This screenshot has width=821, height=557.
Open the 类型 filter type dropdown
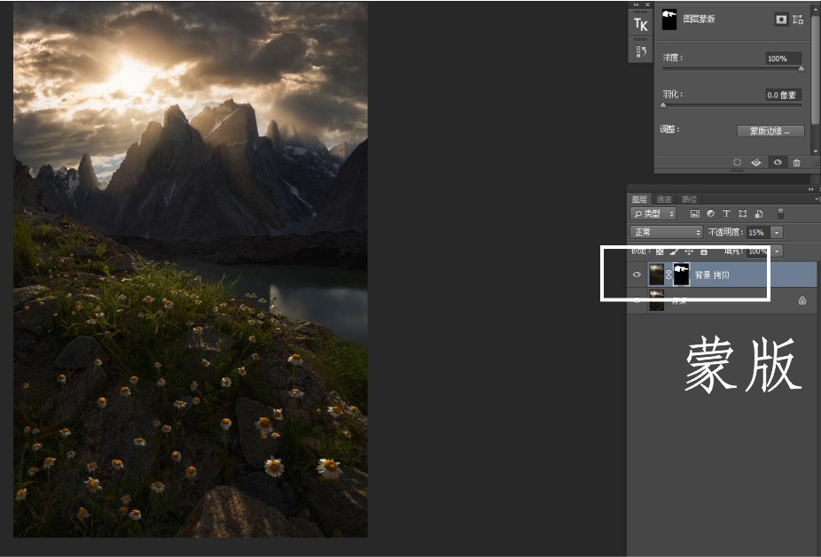(653, 213)
